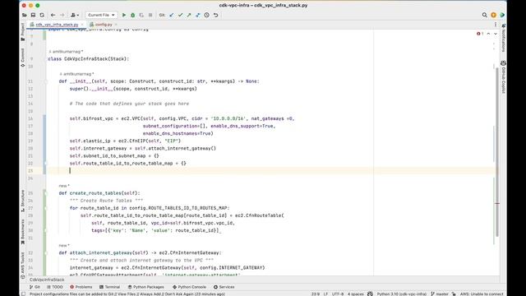
Task: Open the AWS Toolkit side panel
Action: (x=23, y=265)
